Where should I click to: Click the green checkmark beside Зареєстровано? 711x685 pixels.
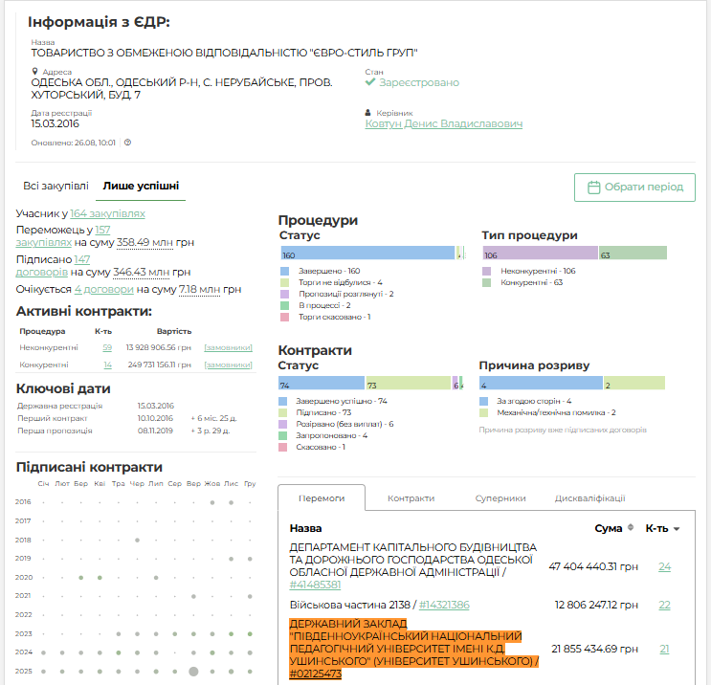(370, 82)
